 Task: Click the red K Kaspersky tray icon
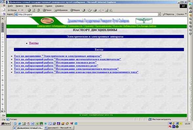(170, 126)
